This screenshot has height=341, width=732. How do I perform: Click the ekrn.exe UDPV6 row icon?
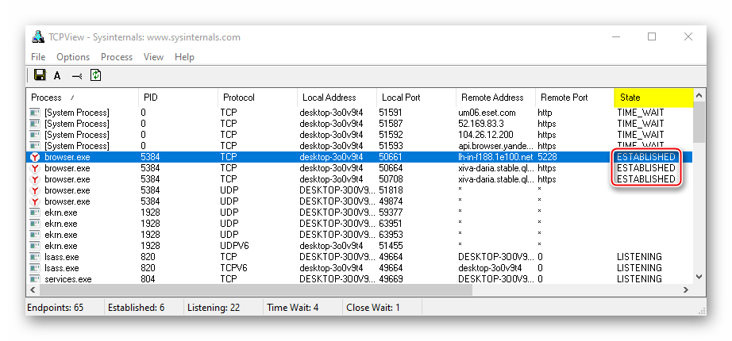[35, 246]
